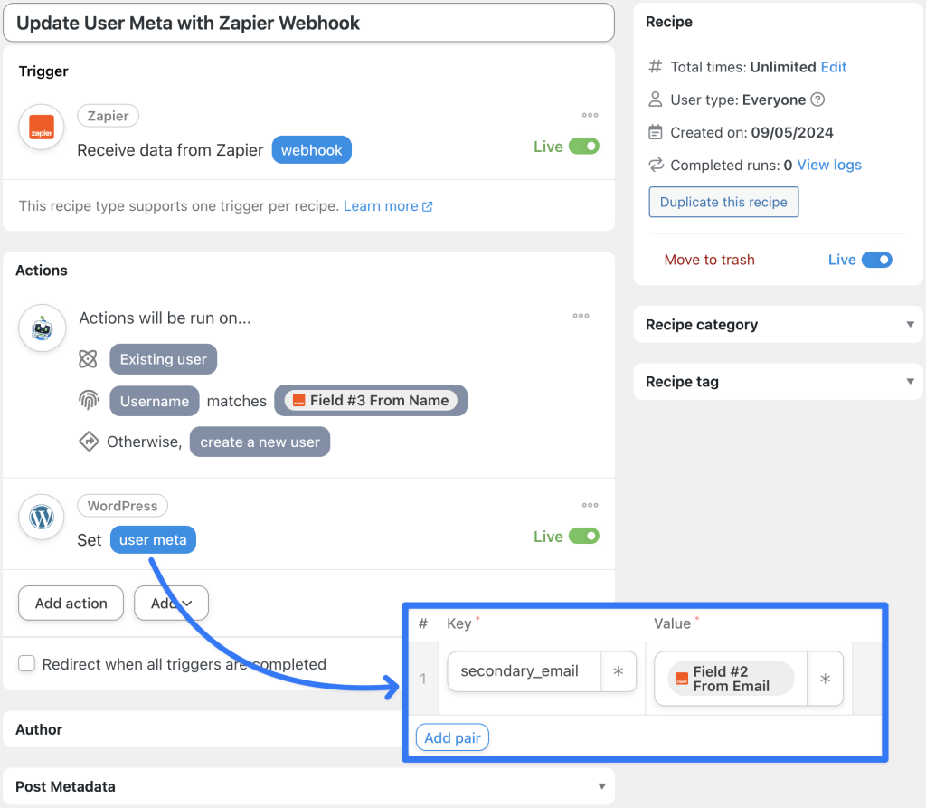Click the robot icon beside Actions will be run on
The height and width of the screenshot is (808, 926).
coord(41,328)
